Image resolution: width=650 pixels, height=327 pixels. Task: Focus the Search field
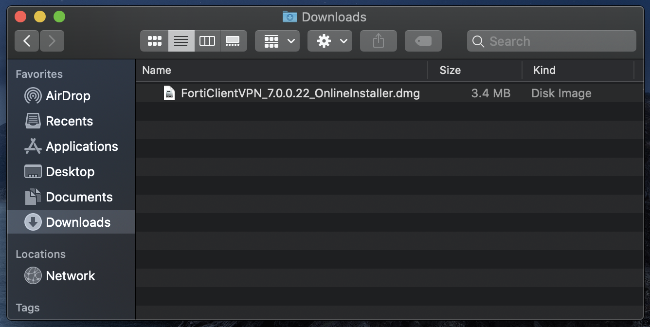[552, 41]
